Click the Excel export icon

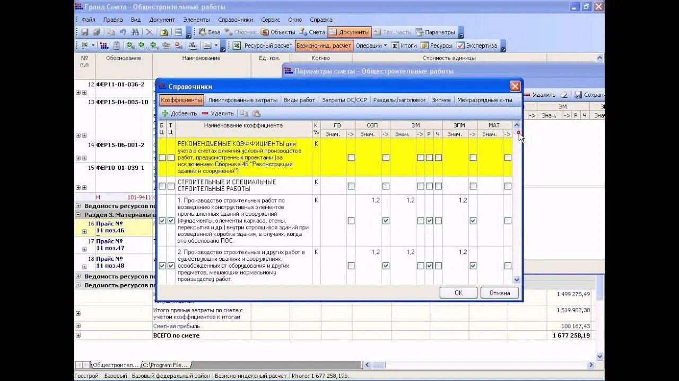point(84,46)
